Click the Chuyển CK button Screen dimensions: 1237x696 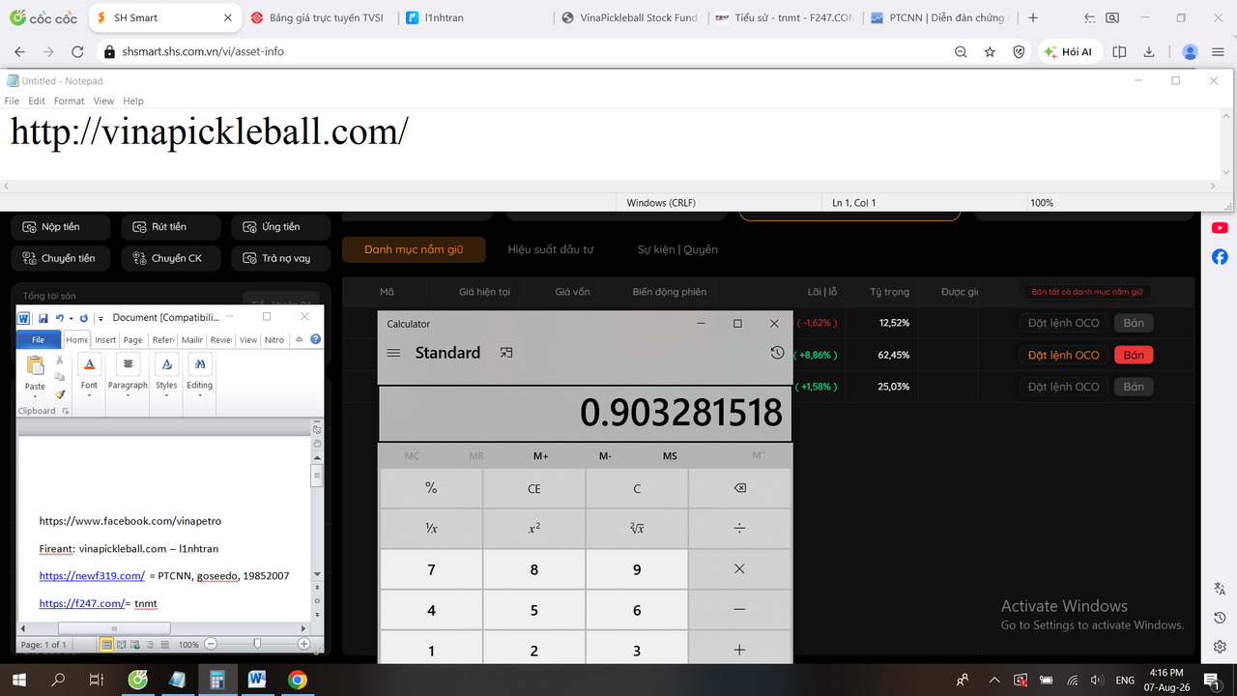coord(170,258)
